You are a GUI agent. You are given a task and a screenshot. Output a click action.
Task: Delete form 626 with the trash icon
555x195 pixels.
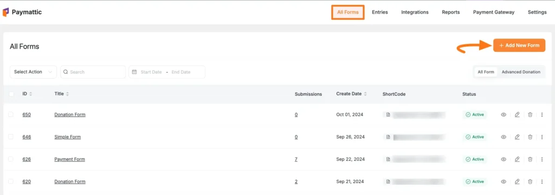pos(530,159)
